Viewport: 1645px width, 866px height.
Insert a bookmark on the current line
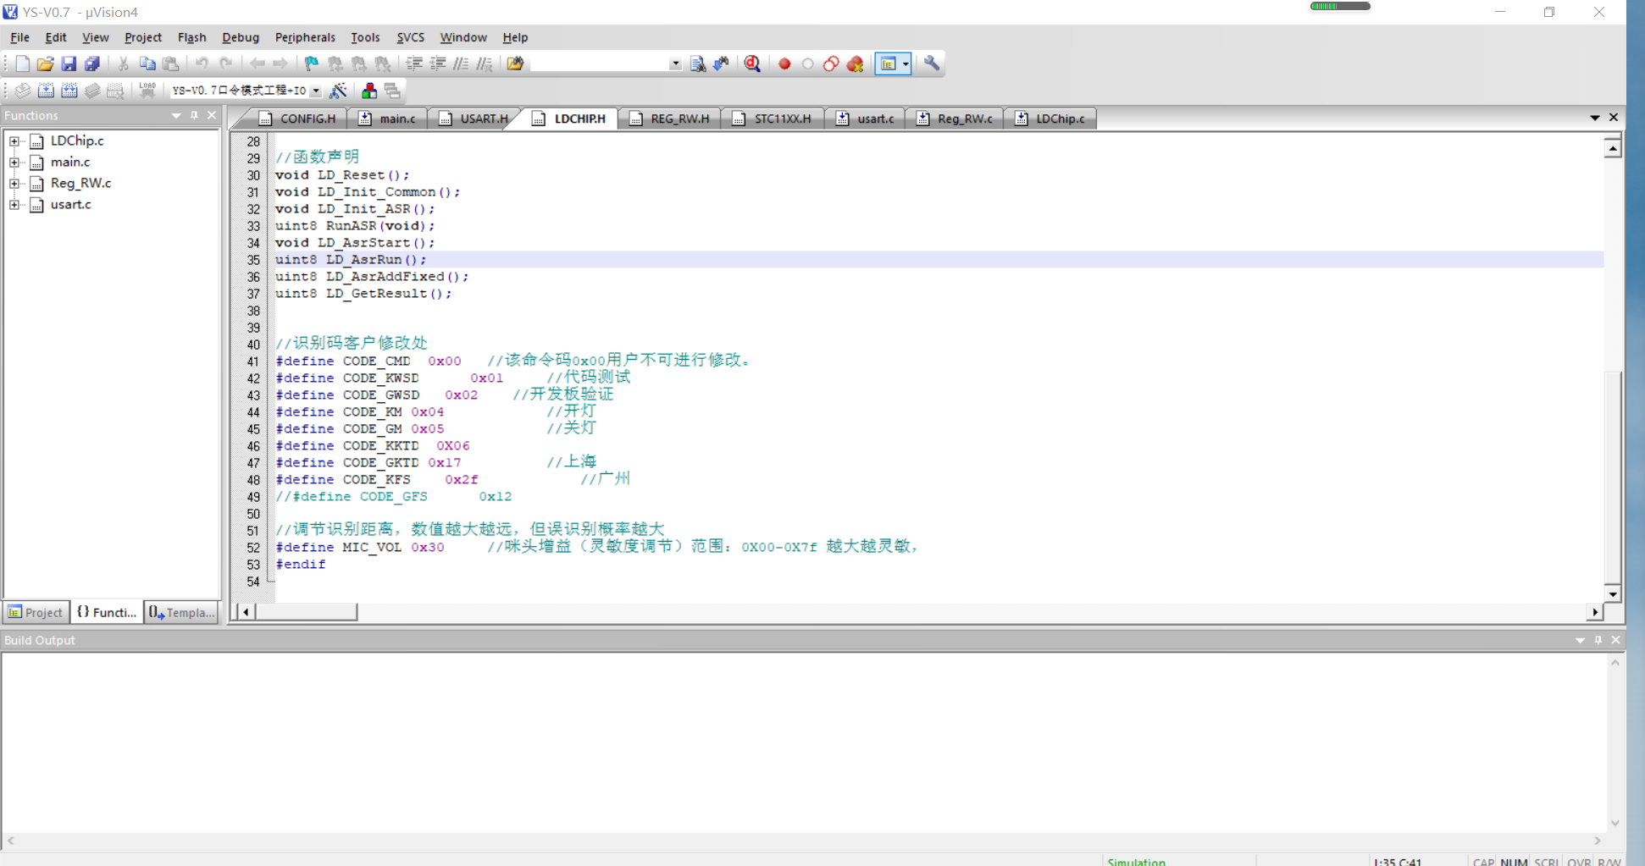(312, 63)
